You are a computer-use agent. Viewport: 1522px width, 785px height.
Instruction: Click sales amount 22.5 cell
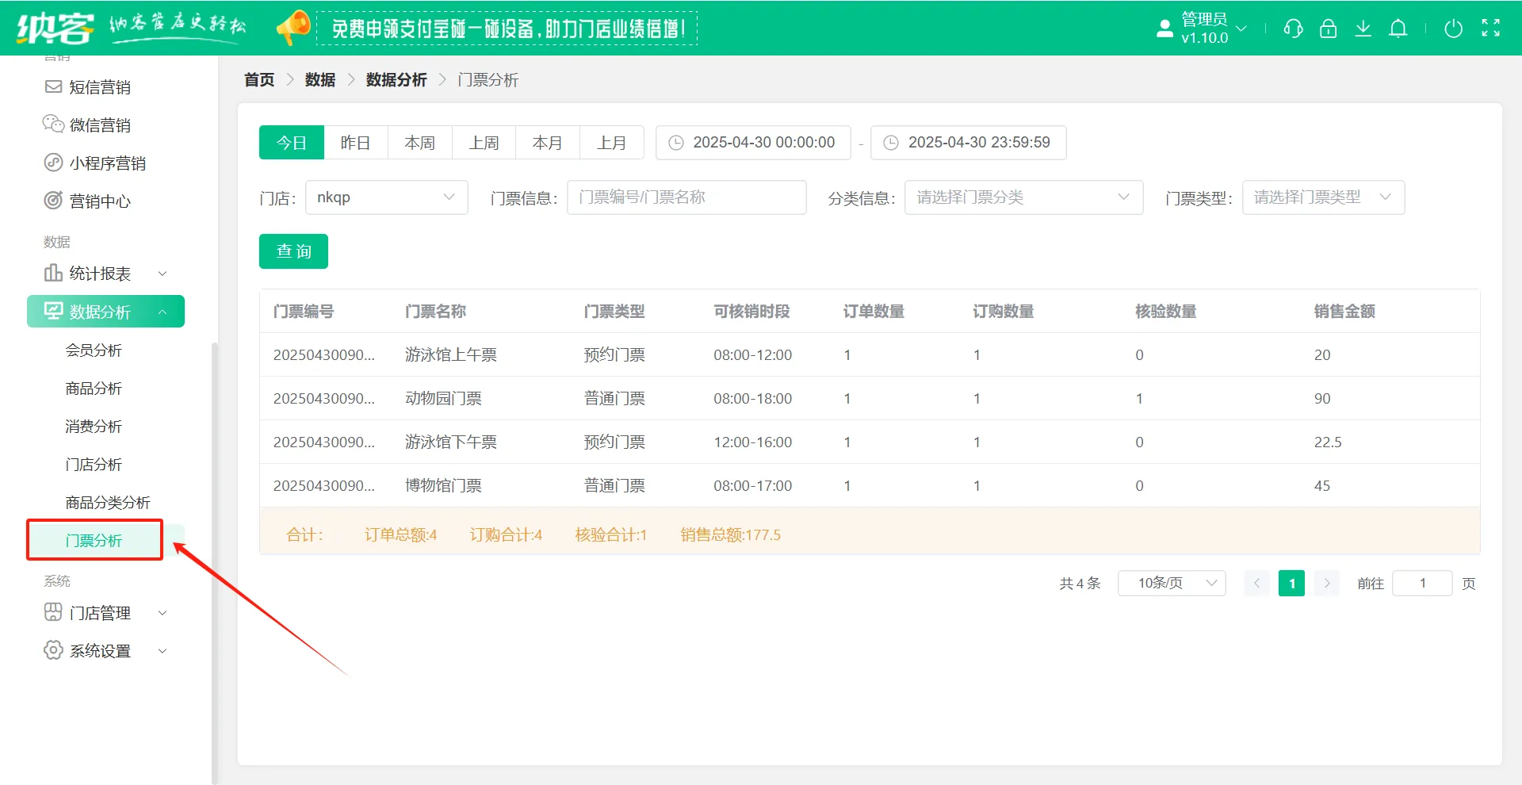pos(1328,442)
